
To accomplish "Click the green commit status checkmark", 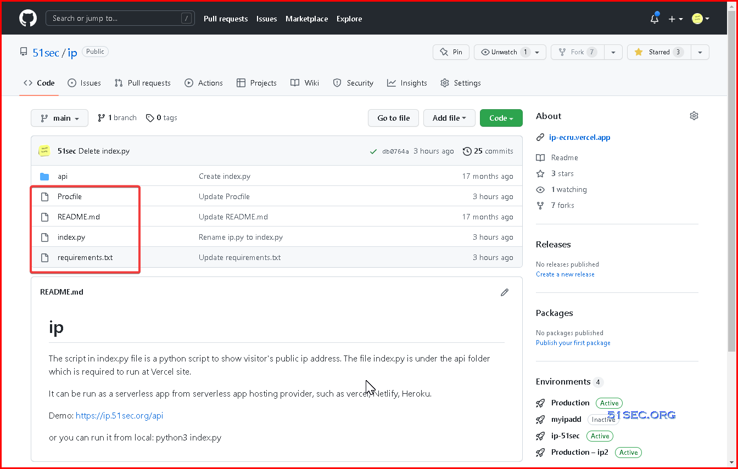I will tap(373, 151).
